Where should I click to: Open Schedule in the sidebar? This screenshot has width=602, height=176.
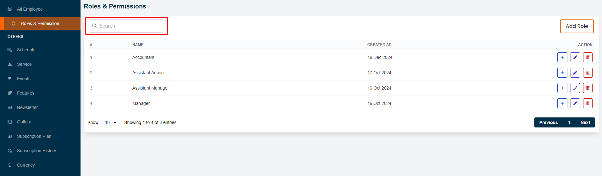[26, 50]
